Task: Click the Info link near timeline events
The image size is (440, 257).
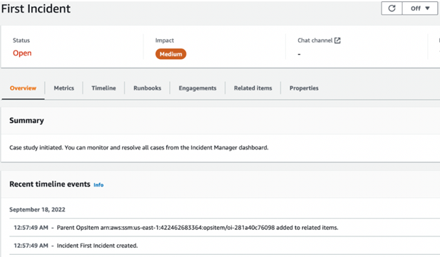Action: pyautogui.click(x=98, y=185)
